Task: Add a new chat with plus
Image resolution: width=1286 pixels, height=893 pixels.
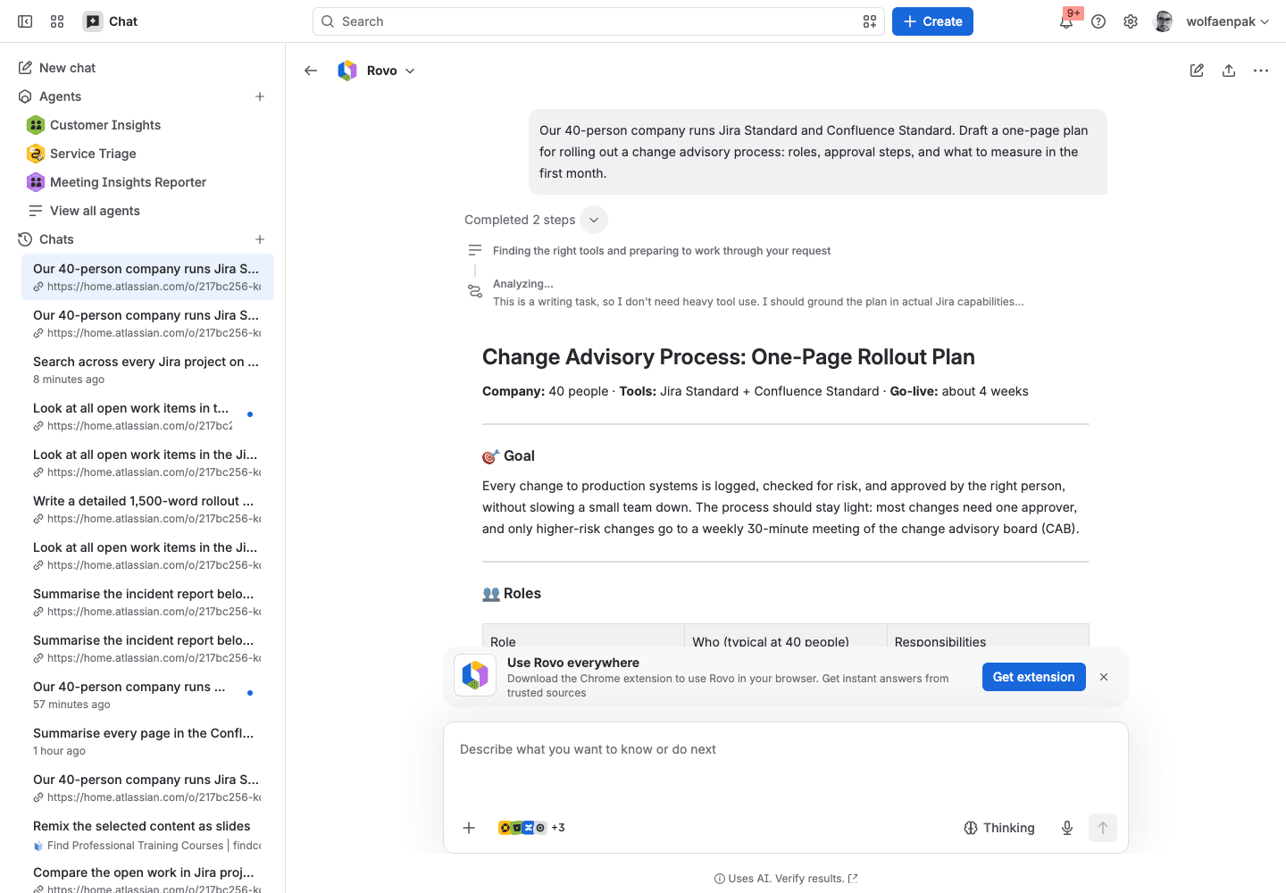Action: (260, 239)
